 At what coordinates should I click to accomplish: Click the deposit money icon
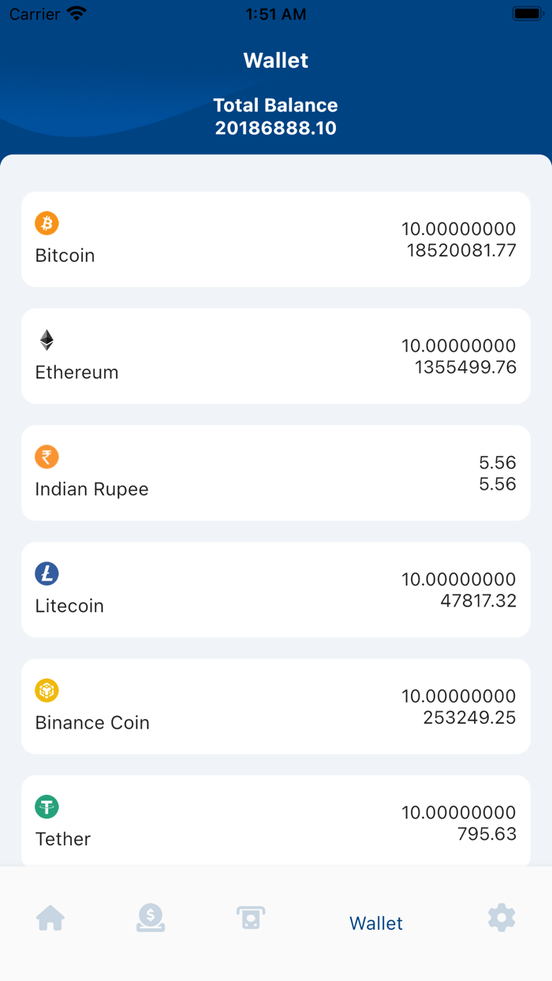point(151,917)
